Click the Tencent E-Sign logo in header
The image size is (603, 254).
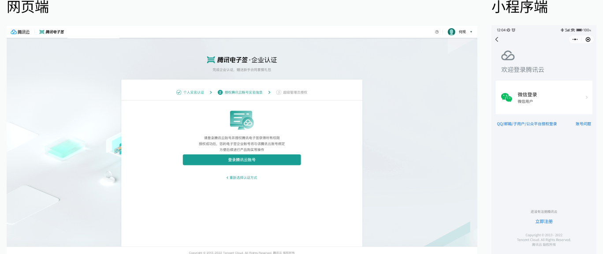point(52,32)
